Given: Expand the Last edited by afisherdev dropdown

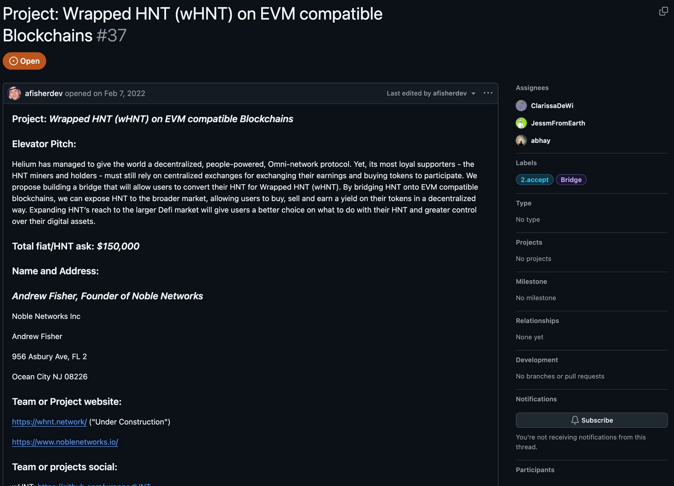Looking at the screenshot, I should pos(431,93).
